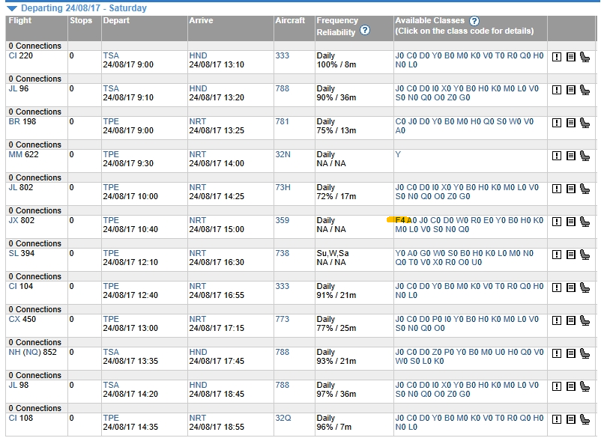Open seat map icon for CI 220
Screen dimensions: 601x438
[585, 57]
